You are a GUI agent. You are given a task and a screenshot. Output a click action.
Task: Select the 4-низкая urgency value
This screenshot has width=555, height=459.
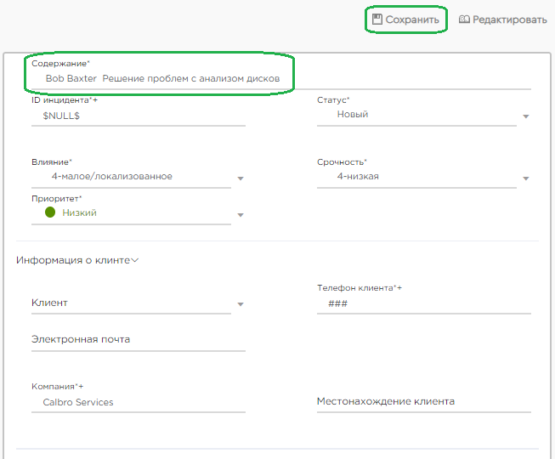(x=358, y=176)
